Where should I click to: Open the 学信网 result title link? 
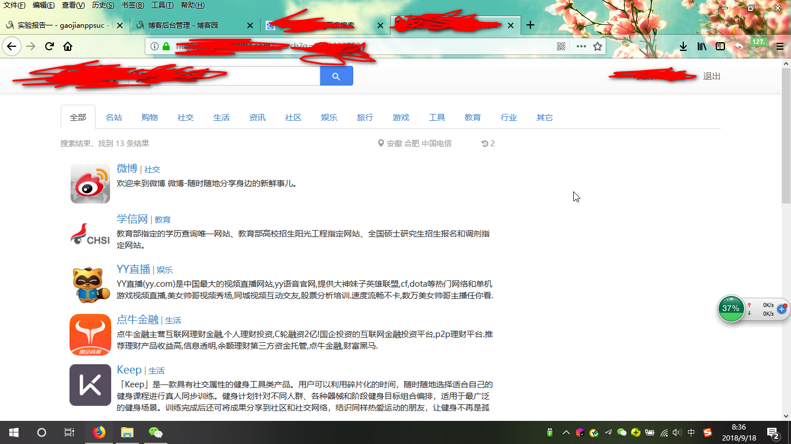[132, 219]
